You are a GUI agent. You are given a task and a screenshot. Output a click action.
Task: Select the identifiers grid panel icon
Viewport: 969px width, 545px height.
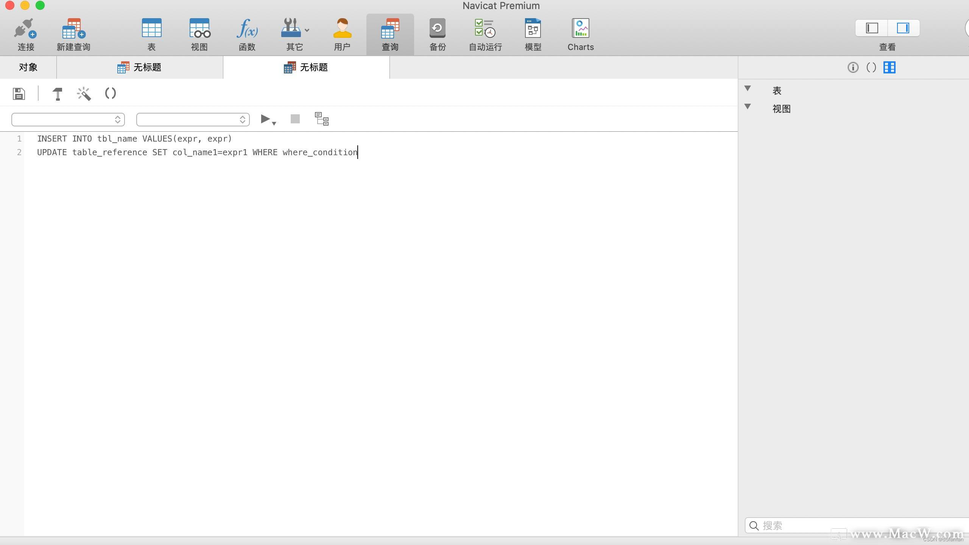coord(890,67)
